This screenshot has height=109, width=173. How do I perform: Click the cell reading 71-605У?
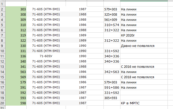[x=46, y=56]
